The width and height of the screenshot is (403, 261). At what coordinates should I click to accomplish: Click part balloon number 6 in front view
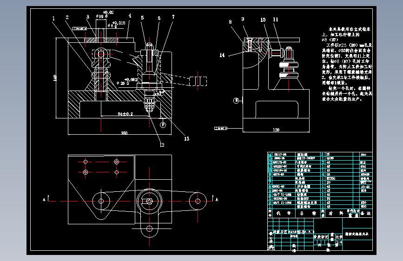pos(159,18)
